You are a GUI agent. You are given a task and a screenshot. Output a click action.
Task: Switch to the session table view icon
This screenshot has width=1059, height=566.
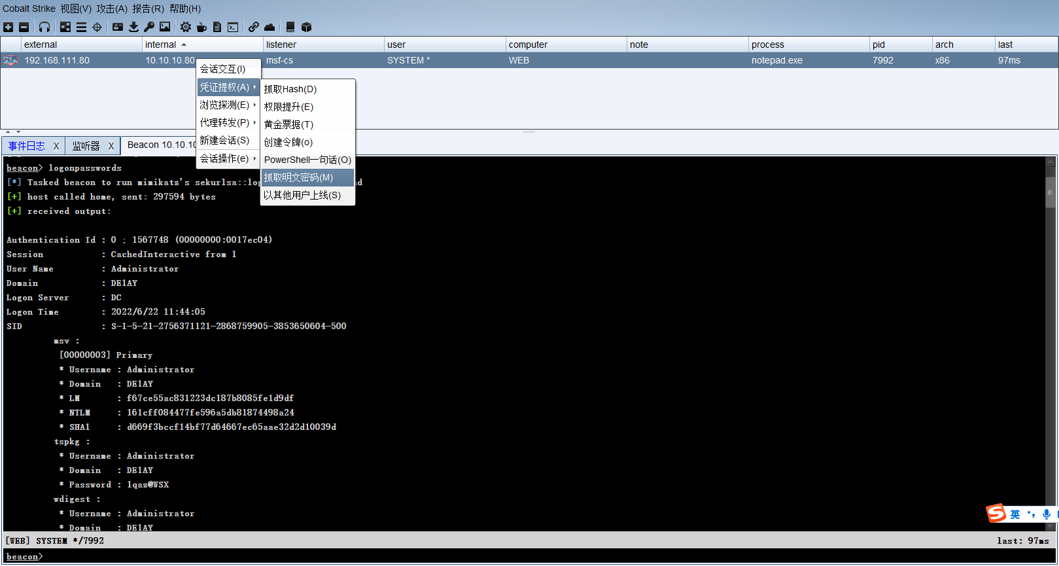point(81,27)
